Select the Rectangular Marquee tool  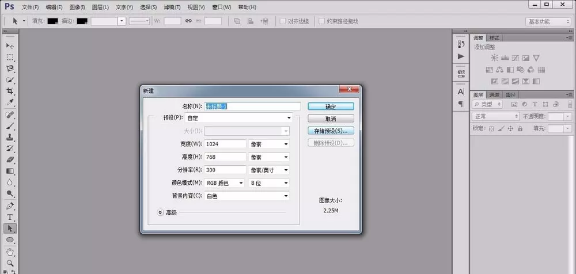10,57
